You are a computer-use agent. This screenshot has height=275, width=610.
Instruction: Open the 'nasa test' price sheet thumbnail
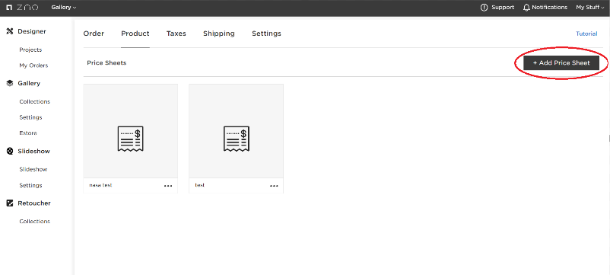click(131, 131)
